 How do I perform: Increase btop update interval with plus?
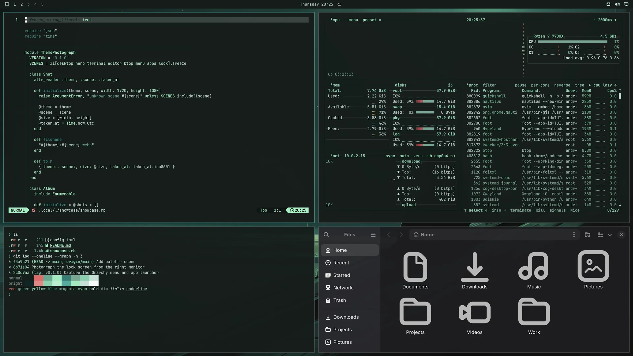(615, 20)
